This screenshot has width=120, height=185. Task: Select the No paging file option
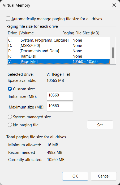[10, 125]
